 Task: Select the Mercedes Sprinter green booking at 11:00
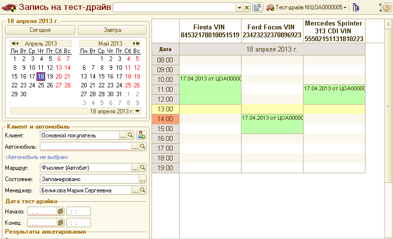coord(334,95)
